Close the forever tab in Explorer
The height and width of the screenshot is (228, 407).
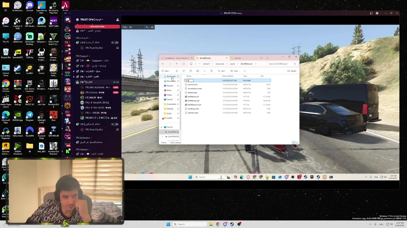261,58
